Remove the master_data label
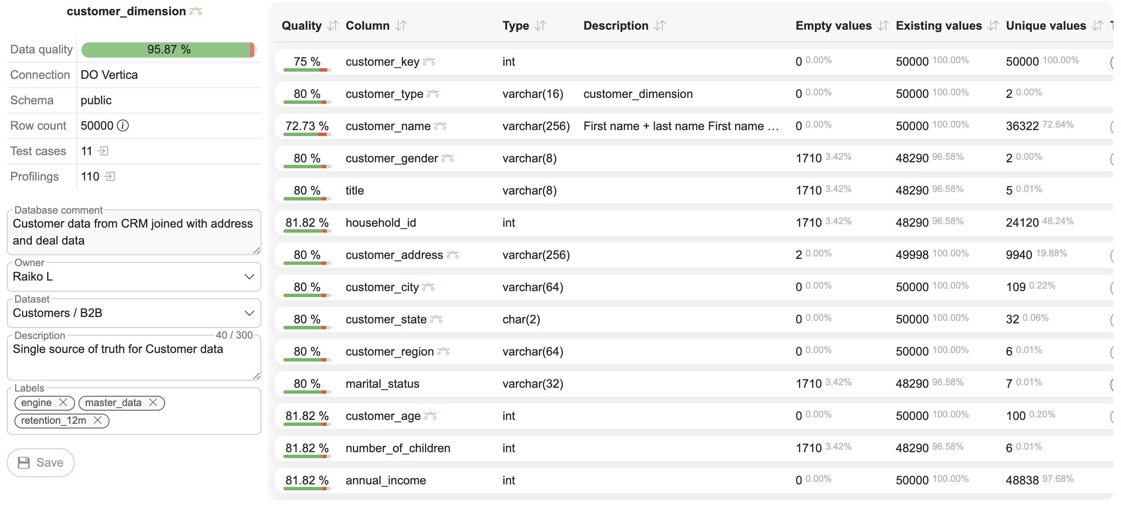Image resolution: width=1121 pixels, height=506 pixels. click(153, 403)
